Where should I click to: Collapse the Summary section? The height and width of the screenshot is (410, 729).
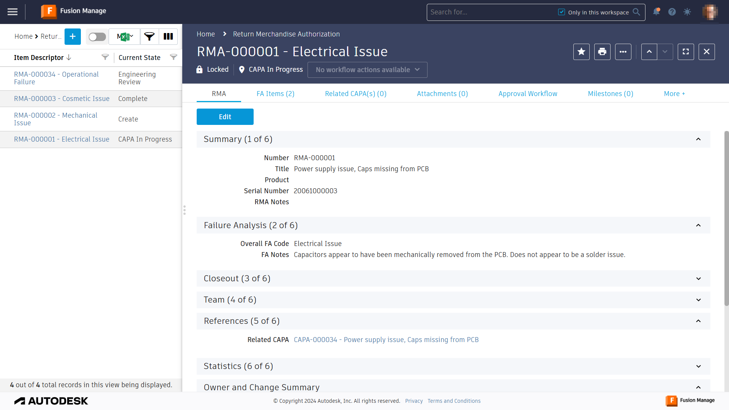(x=698, y=139)
